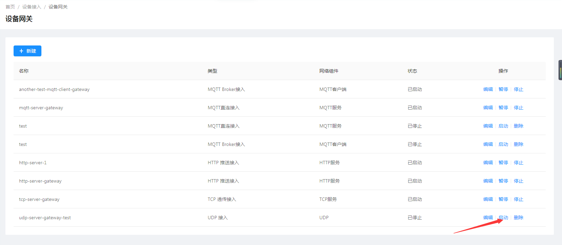Open 首页 breadcrumb link

point(10,7)
